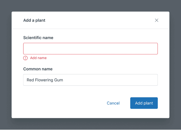Screen dimensions: 181x132
Task: Cancel adding the plant
Action: [x=113, y=103]
